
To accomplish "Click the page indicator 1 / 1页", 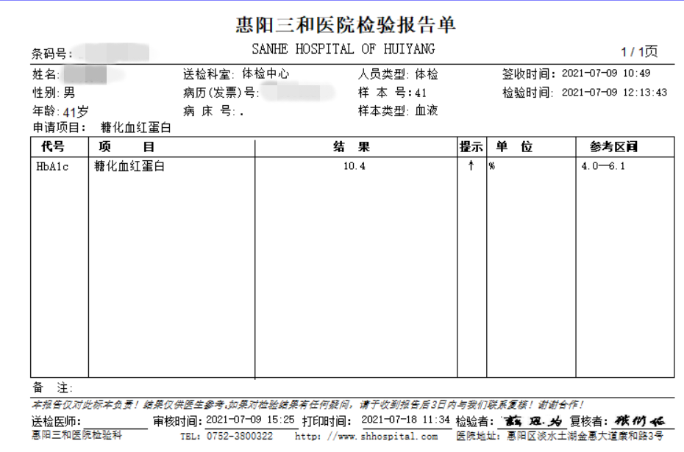I will [x=639, y=51].
